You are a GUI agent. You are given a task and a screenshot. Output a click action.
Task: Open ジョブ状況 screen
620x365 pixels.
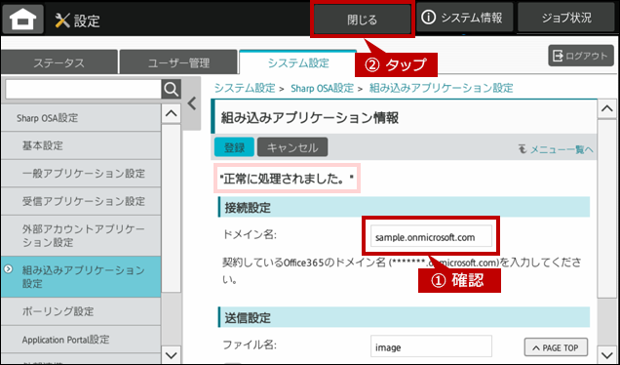click(x=566, y=18)
